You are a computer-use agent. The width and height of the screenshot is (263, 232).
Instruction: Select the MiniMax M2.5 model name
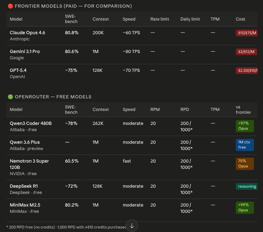(25, 205)
